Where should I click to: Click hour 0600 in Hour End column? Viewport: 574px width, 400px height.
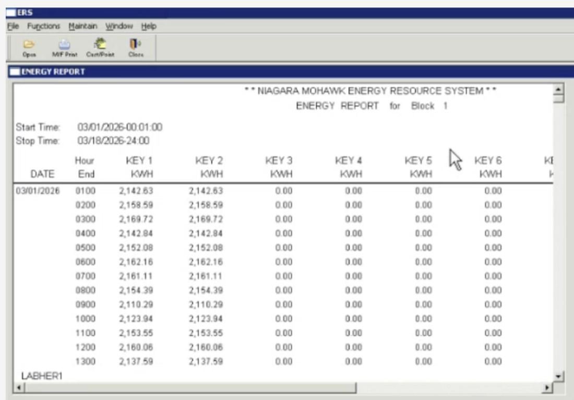(x=85, y=262)
